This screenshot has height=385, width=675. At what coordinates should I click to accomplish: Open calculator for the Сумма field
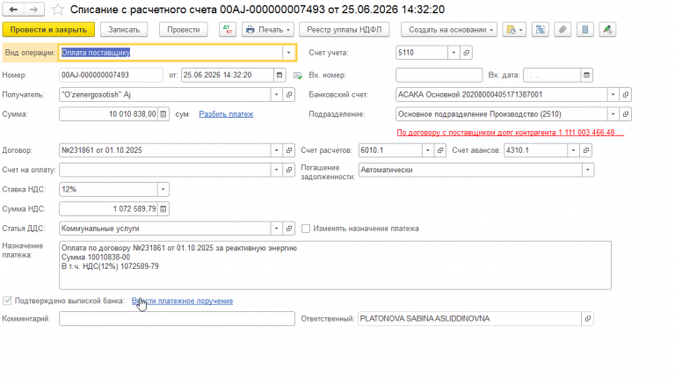click(x=163, y=114)
